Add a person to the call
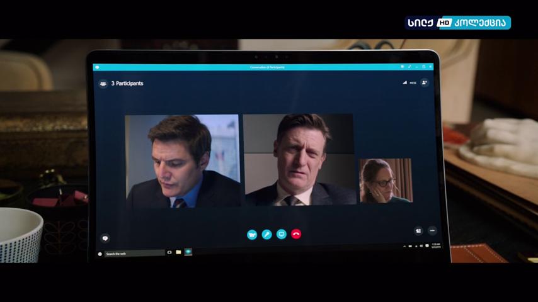This screenshot has width=538, height=302. (425, 82)
